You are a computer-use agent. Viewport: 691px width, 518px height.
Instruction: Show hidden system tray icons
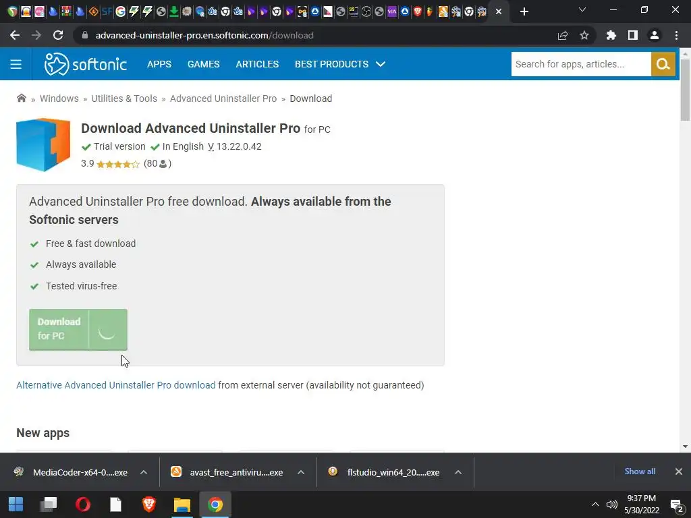point(595,505)
